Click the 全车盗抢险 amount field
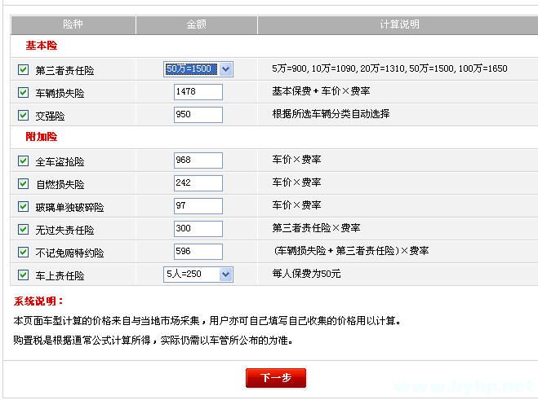Image resolution: width=538 pixels, height=400 pixels. tap(198, 160)
